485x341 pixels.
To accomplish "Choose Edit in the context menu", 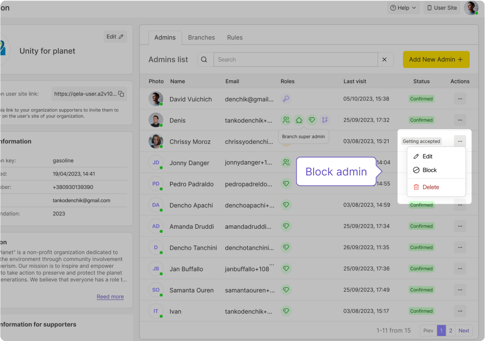I will (427, 157).
